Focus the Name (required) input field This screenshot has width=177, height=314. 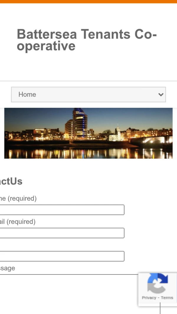click(62, 210)
